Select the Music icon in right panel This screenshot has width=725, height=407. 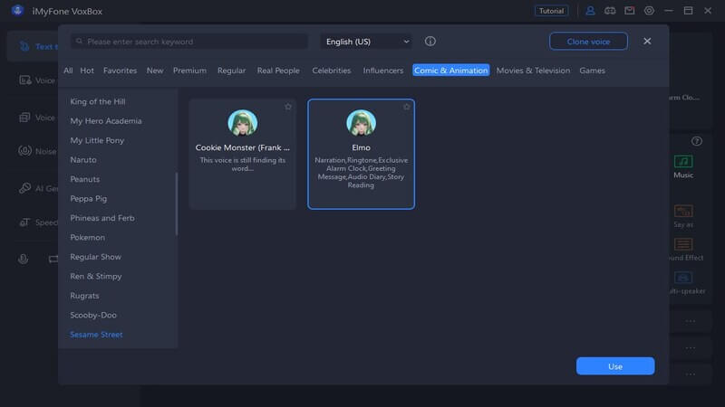point(683,161)
